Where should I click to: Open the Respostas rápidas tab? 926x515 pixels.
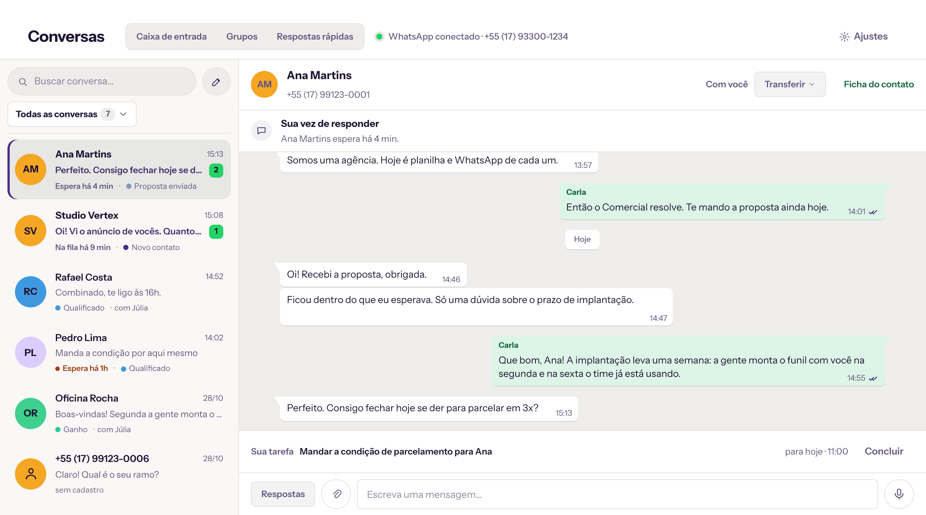(x=315, y=37)
